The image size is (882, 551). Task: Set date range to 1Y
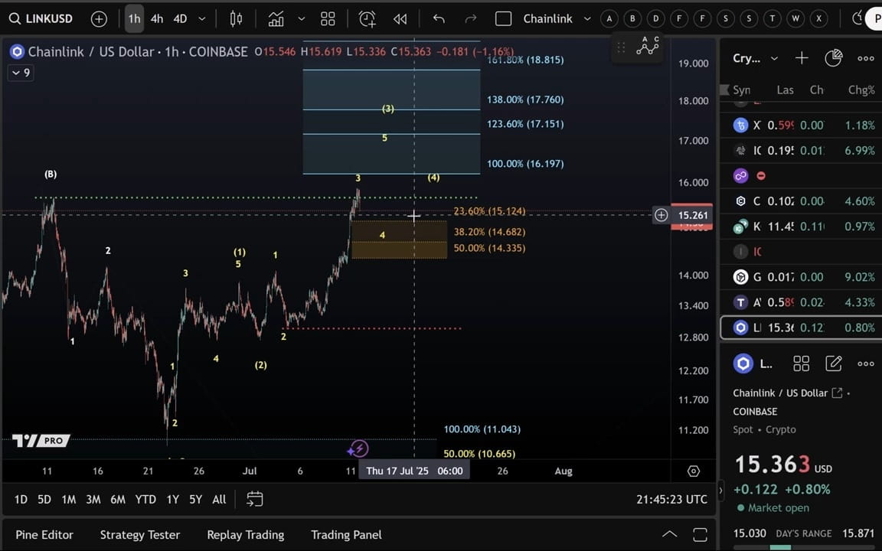tap(173, 499)
